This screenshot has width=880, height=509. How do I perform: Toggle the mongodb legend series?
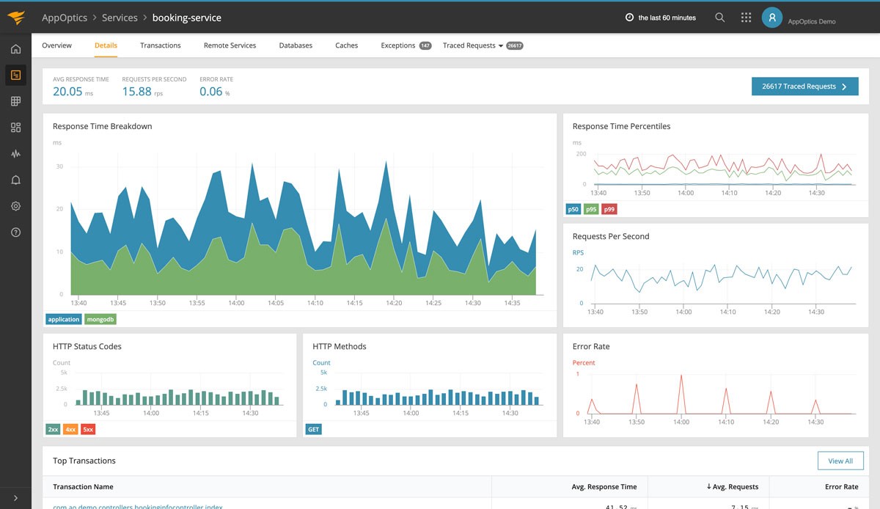100,319
